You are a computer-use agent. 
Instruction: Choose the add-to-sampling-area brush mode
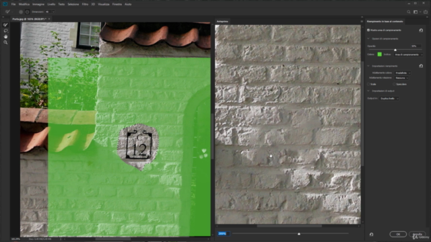tap(21, 12)
